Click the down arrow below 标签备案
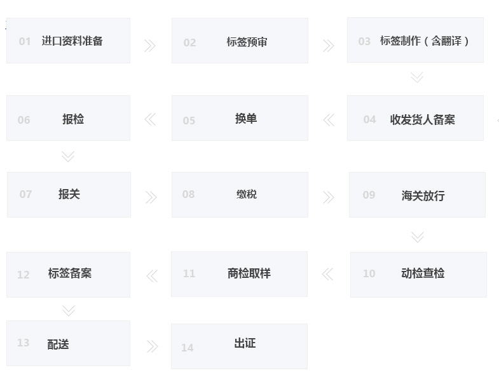 coord(69,310)
